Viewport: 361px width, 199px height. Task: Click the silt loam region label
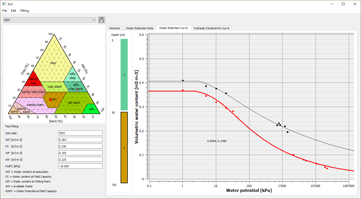point(74,103)
